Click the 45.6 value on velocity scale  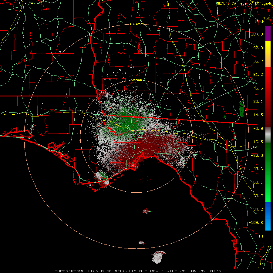tap(258, 88)
